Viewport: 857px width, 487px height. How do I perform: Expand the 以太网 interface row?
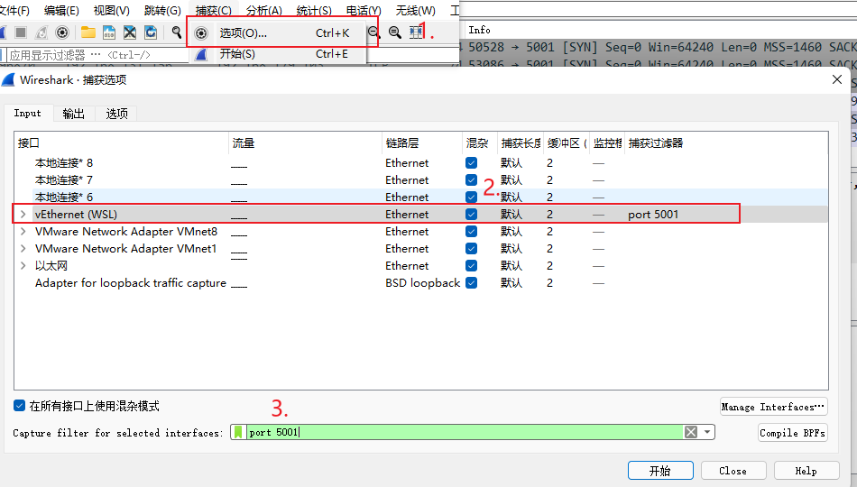tap(23, 266)
